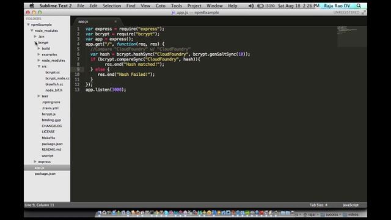The width and height of the screenshot is (391, 220).
Task: Click the volume icon in menu bar
Action: (x=251, y=5)
